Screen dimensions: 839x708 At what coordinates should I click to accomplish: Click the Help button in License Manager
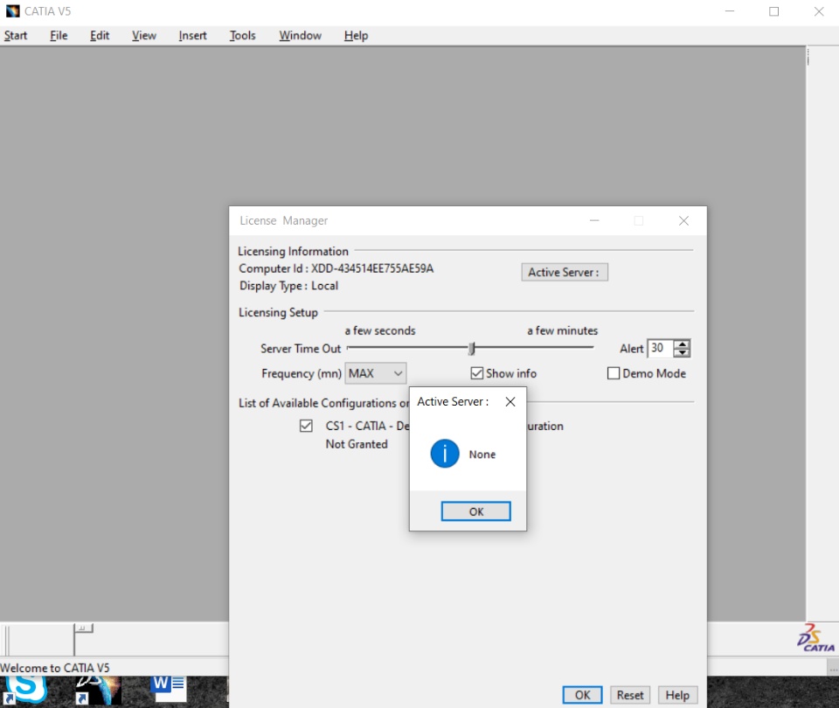click(677, 695)
